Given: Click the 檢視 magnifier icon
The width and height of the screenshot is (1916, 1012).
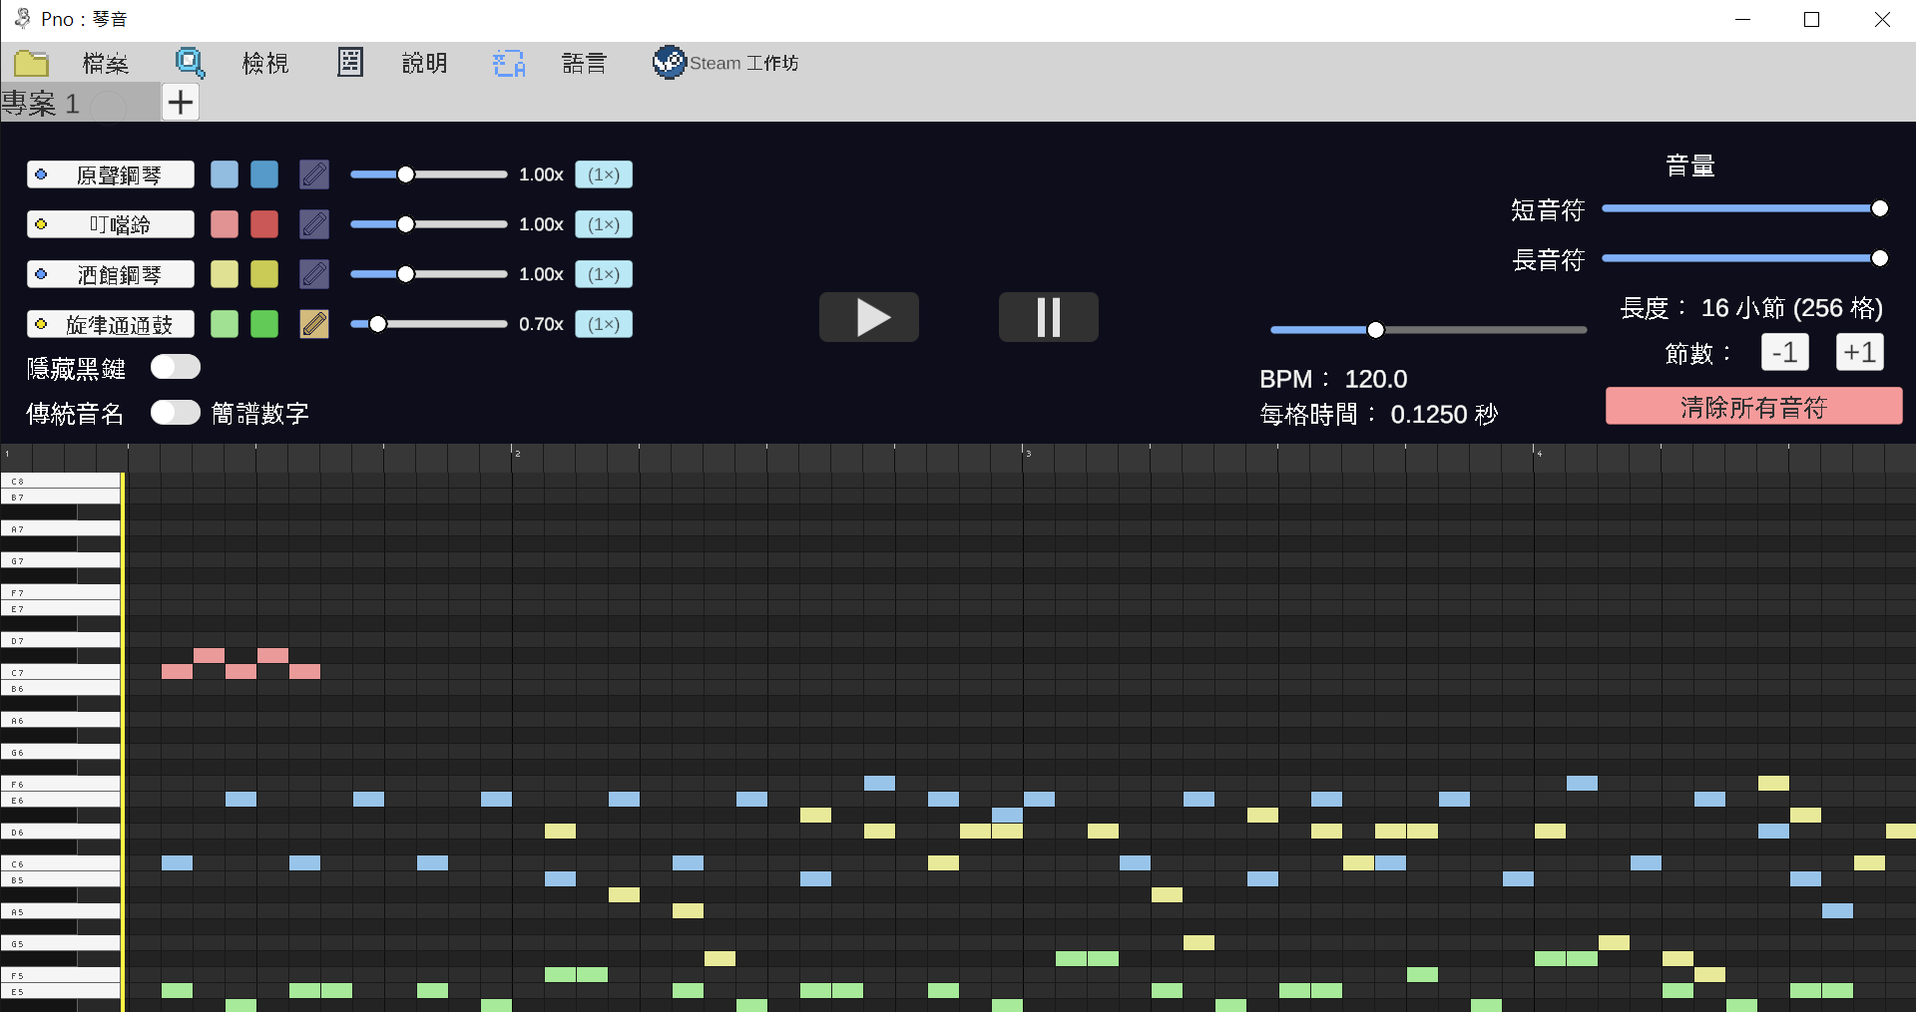Looking at the screenshot, I should [x=190, y=63].
